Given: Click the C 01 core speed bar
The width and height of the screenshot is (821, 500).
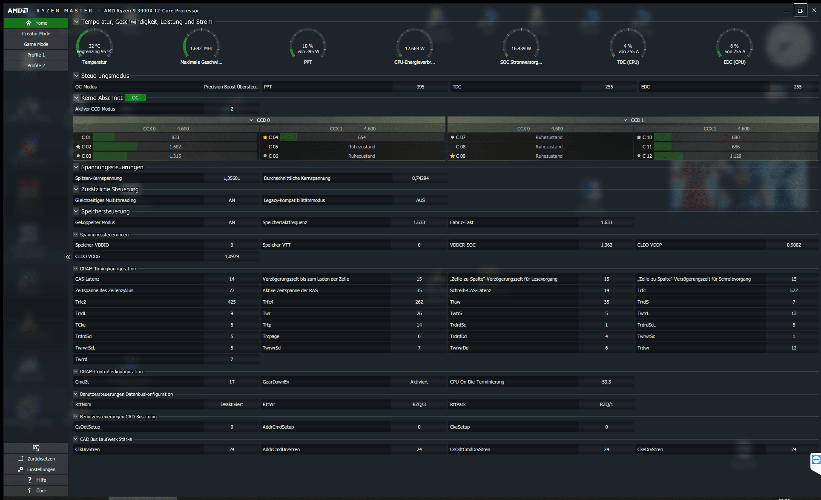Looking at the screenshot, I should (x=175, y=137).
